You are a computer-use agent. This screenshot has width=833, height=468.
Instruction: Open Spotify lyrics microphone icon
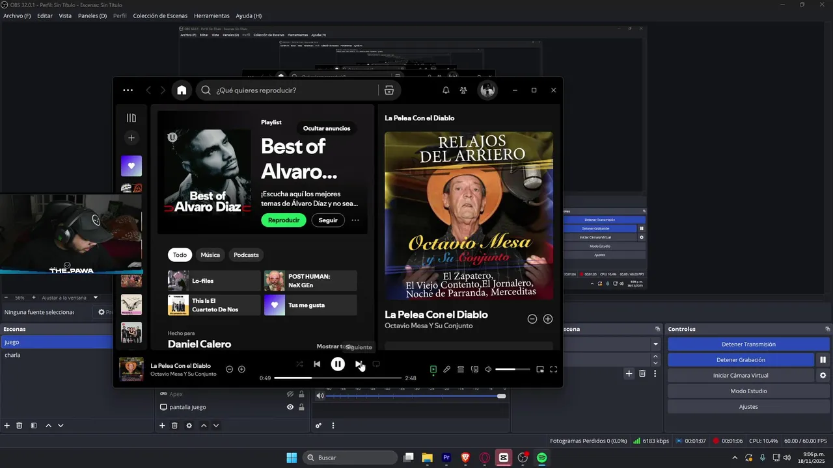click(x=447, y=369)
